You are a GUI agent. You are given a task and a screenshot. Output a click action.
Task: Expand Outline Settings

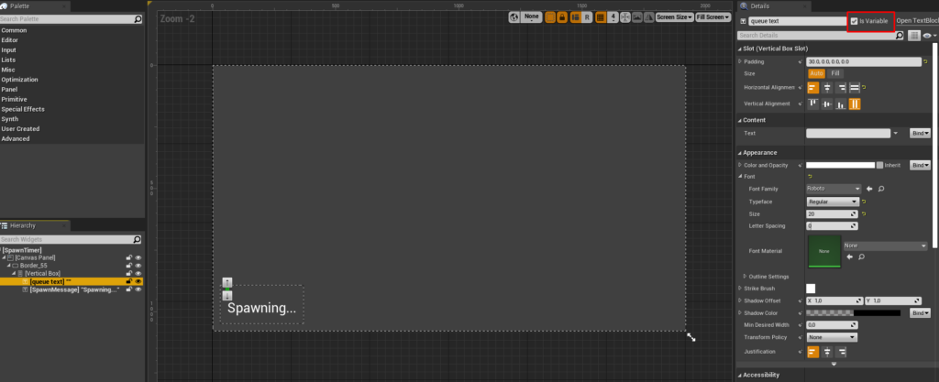coord(745,277)
